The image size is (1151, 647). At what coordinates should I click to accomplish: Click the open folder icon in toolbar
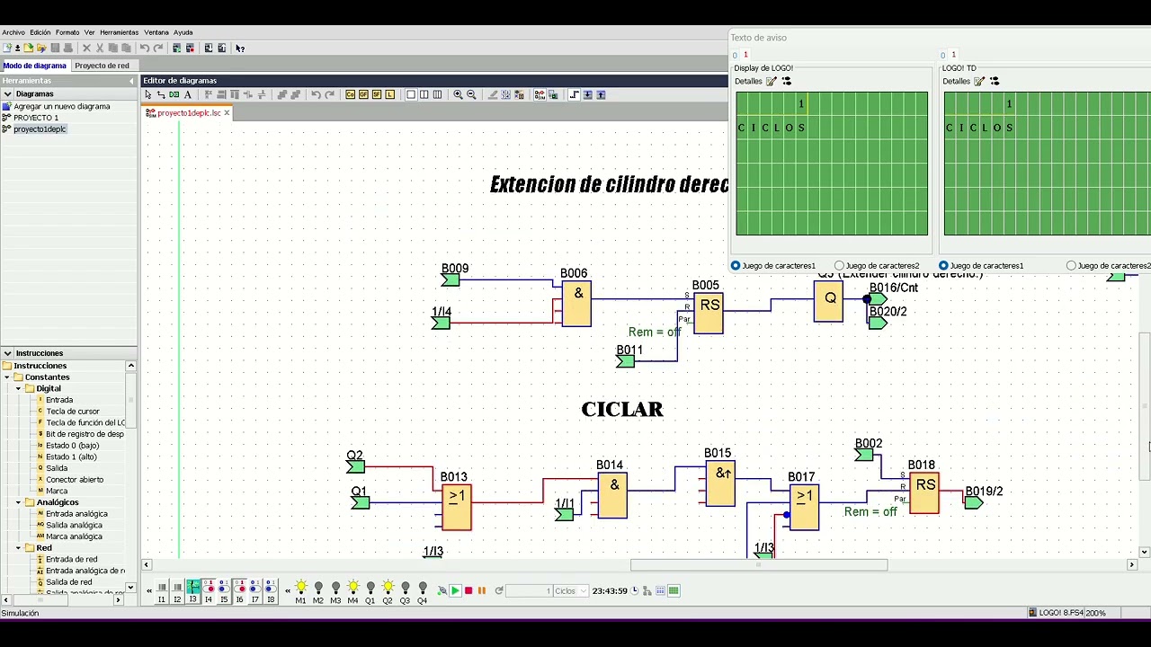click(29, 48)
